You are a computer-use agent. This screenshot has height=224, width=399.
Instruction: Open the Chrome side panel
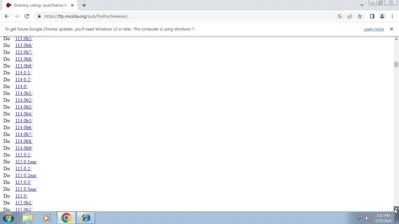[372, 16]
